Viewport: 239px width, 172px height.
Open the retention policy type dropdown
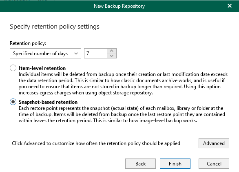tap(45, 53)
